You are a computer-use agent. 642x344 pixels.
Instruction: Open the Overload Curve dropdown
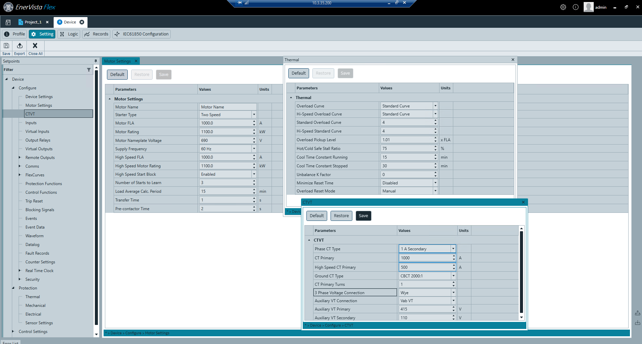pos(435,106)
